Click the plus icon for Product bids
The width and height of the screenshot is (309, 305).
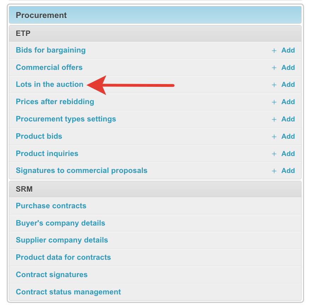(274, 137)
